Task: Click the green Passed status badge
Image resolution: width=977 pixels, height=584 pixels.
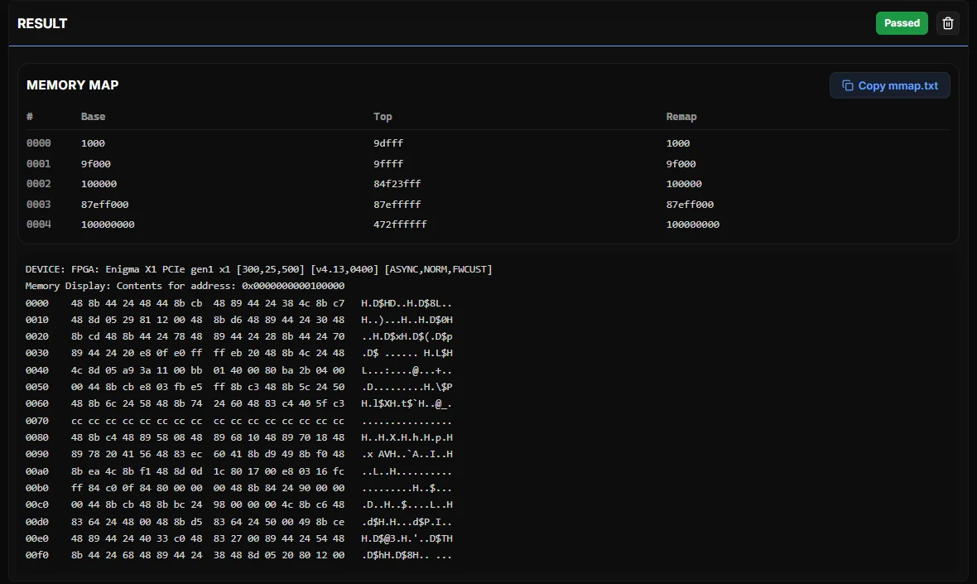Action: 902,23
